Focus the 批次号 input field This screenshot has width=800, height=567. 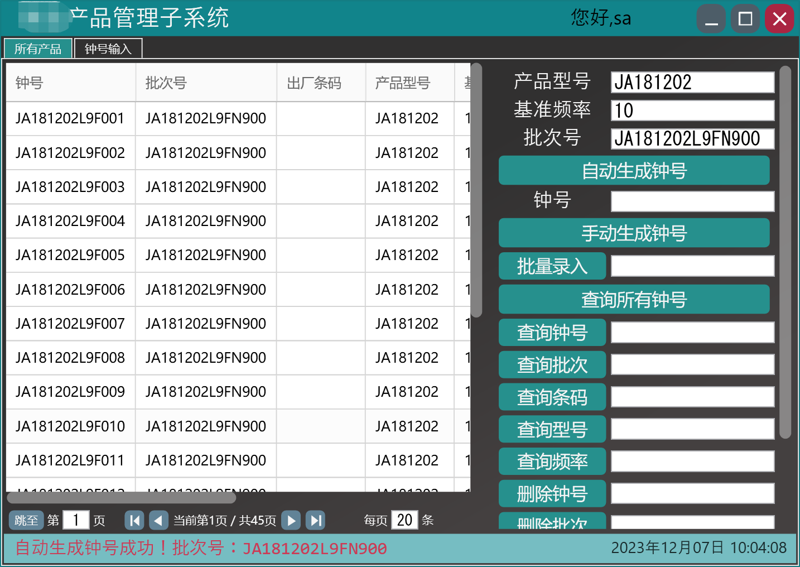point(693,138)
